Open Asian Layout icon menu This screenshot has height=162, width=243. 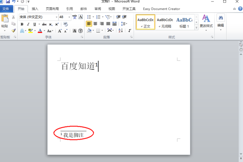coord(110,30)
